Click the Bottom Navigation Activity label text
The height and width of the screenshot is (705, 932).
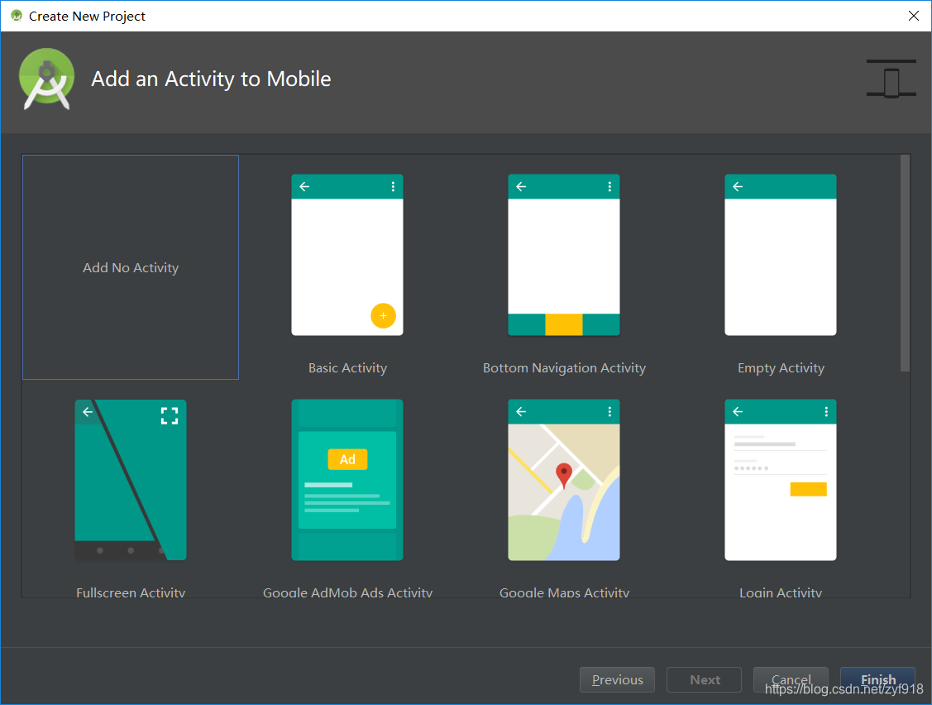[x=564, y=367]
